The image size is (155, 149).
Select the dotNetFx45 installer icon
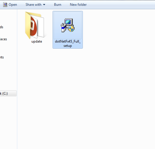(x=68, y=25)
